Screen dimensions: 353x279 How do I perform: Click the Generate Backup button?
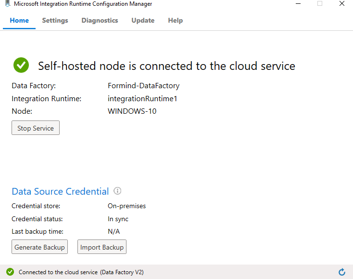39,247
